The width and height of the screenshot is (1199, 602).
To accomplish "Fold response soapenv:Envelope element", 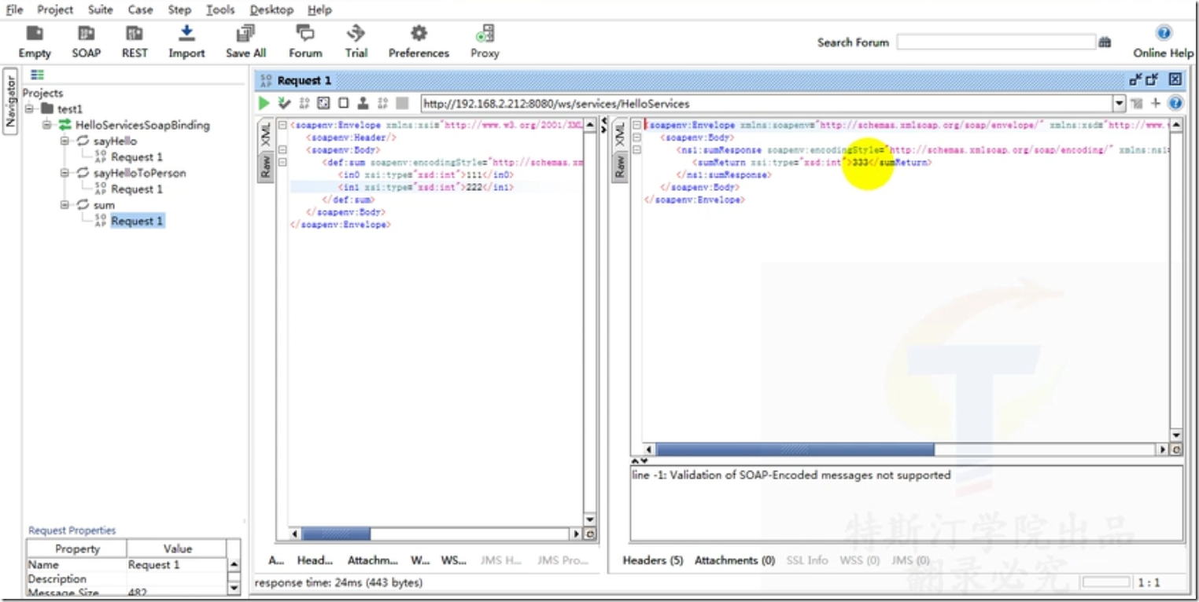I will point(637,125).
